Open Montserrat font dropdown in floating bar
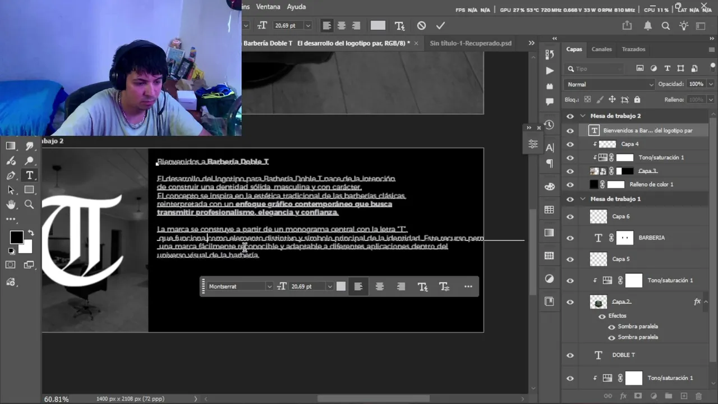The image size is (718, 404). 269,287
